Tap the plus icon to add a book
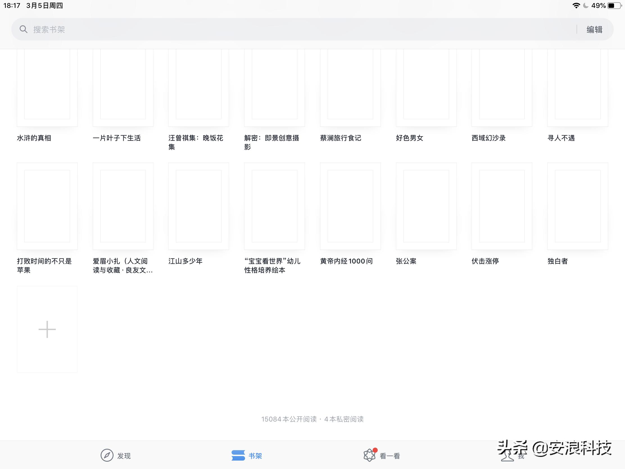Image resolution: width=625 pixels, height=469 pixels. pyautogui.click(x=47, y=329)
